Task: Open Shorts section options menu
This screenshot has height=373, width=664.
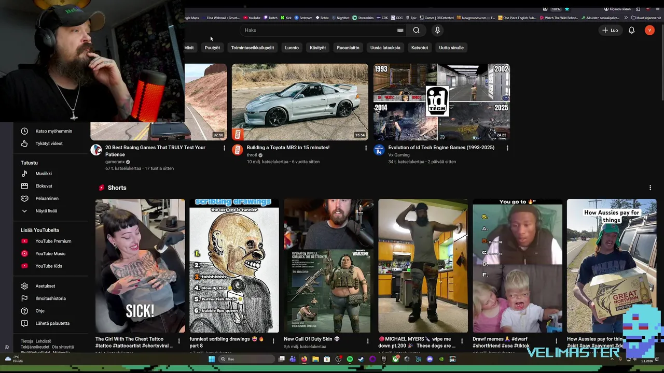Action: [650, 188]
